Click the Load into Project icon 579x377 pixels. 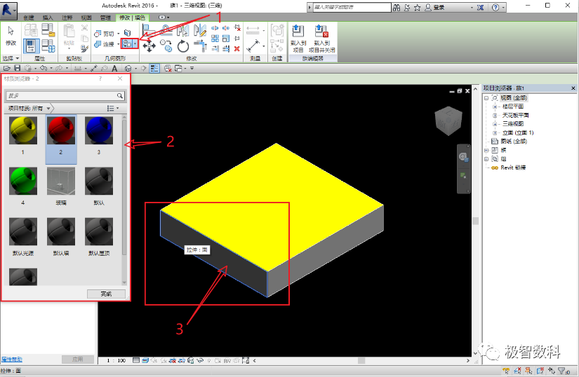298,39
